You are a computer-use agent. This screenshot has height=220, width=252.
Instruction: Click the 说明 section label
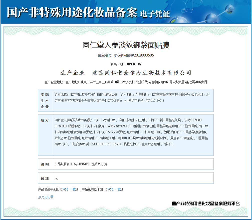(x=45, y=164)
